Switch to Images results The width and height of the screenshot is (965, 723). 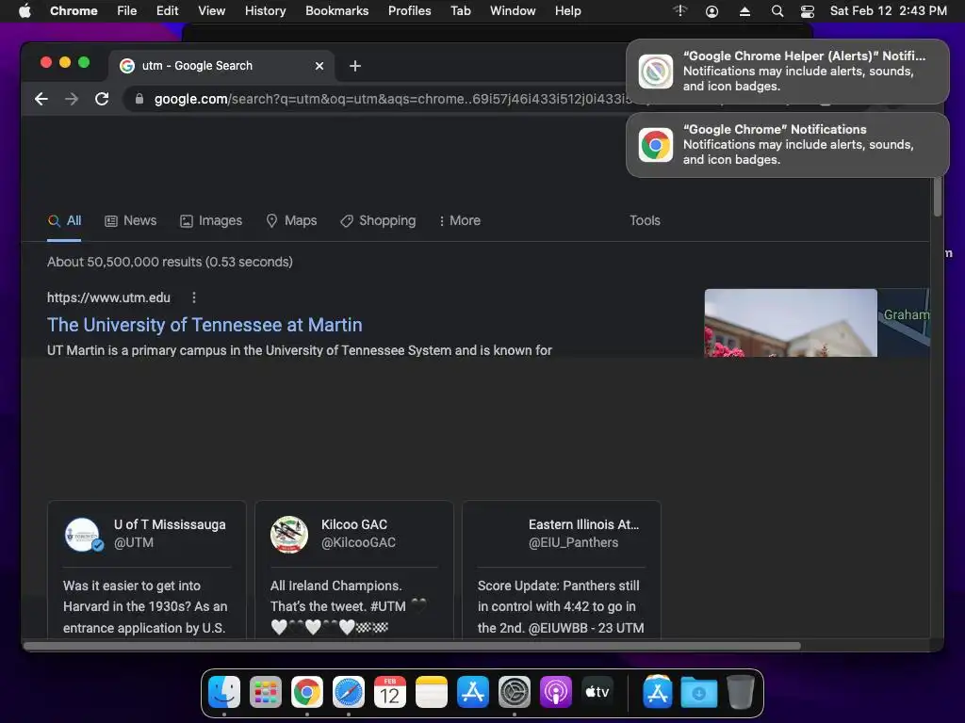(211, 220)
